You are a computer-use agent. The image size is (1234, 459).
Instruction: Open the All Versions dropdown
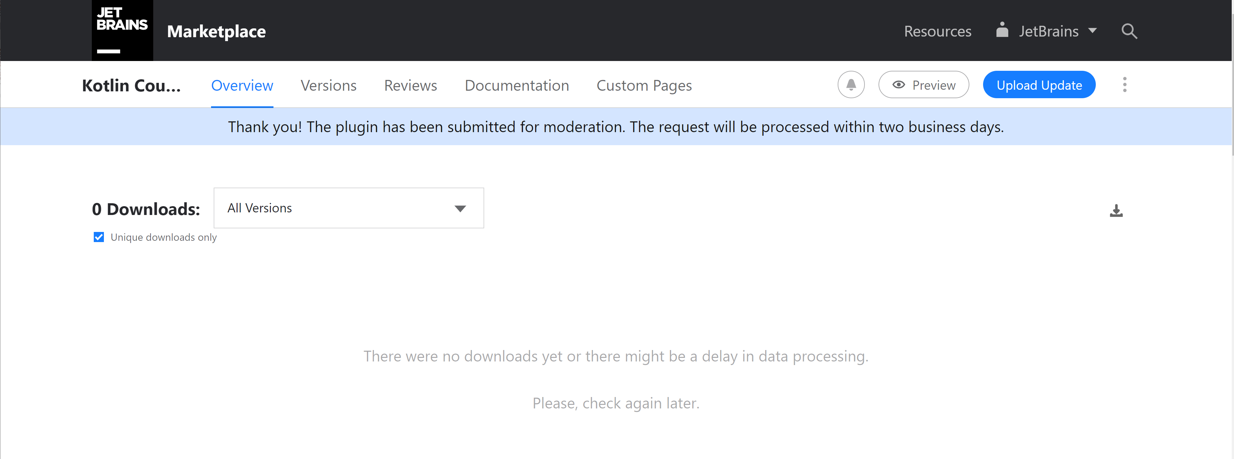[348, 208]
